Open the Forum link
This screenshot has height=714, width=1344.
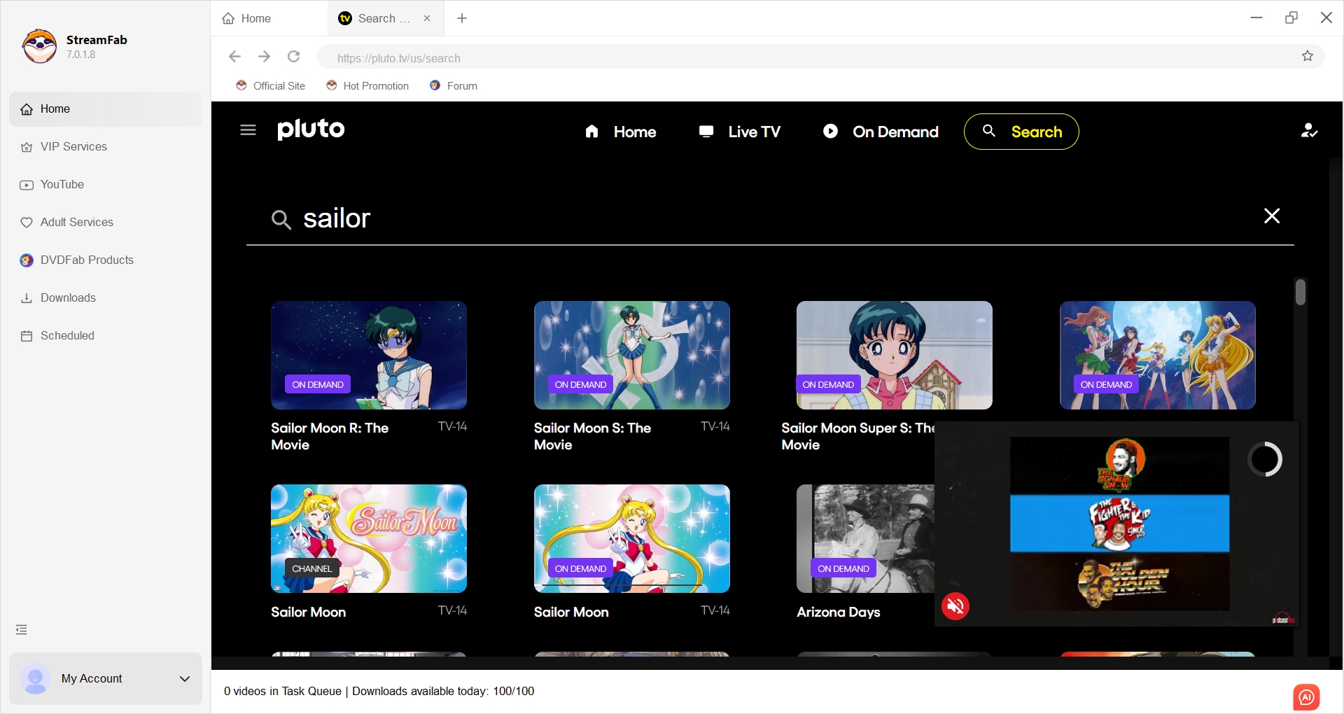pos(454,85)
